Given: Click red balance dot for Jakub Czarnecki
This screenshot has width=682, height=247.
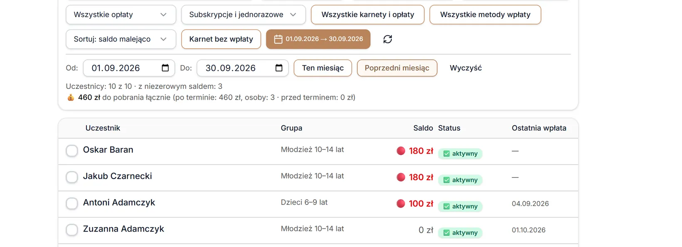Looking at the screenshot, I should click(401, 177).
